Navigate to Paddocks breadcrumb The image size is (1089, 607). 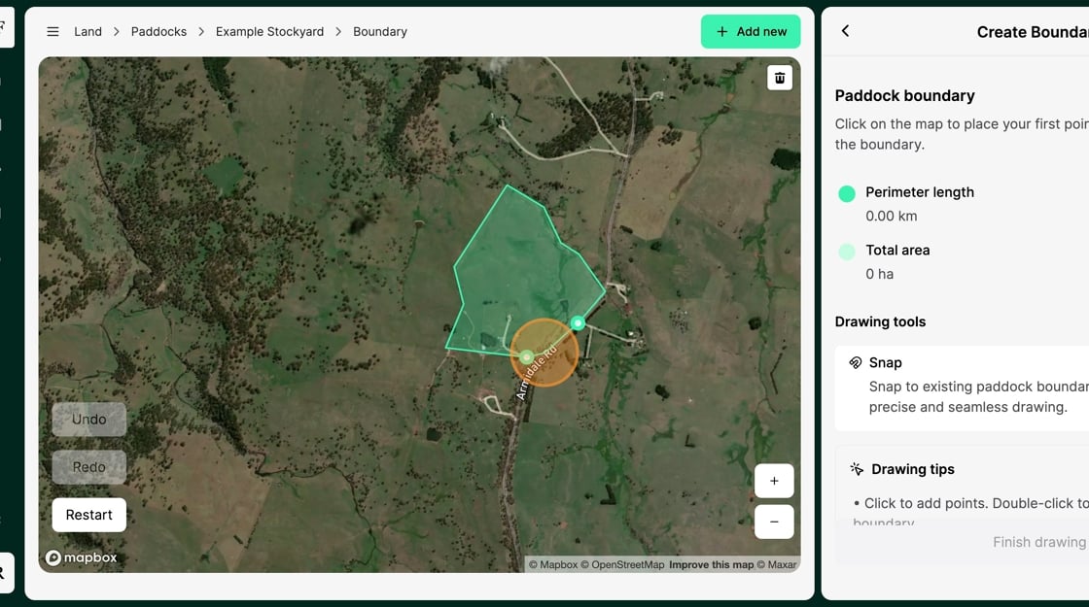(x=158, y=32)
